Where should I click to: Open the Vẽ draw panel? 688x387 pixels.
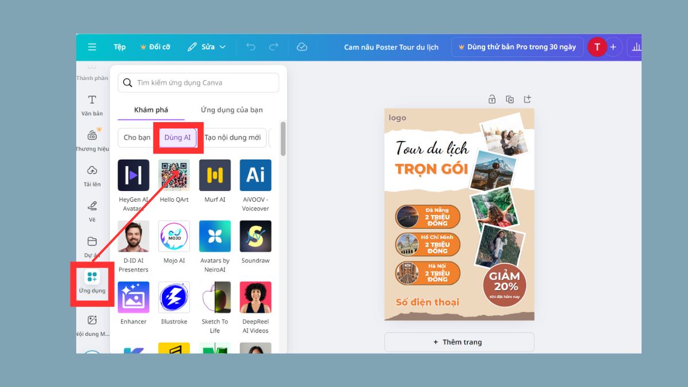click(x=92, y=211)
